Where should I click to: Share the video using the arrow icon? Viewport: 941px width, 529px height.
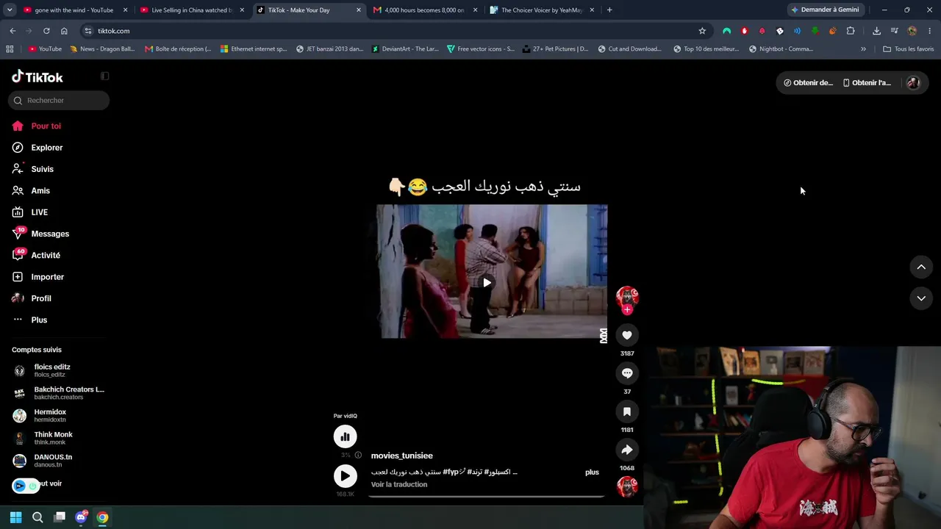click(x=627, y=450)
